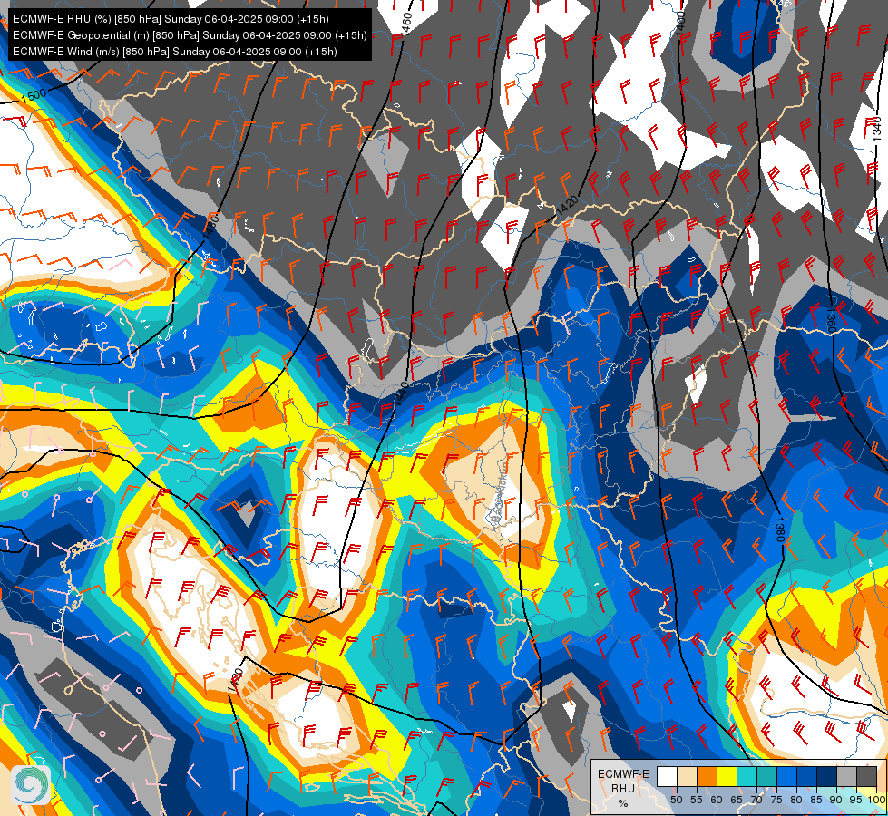Click the legend tick value 95
The image size is (888, 816).
tap(856, 800)
